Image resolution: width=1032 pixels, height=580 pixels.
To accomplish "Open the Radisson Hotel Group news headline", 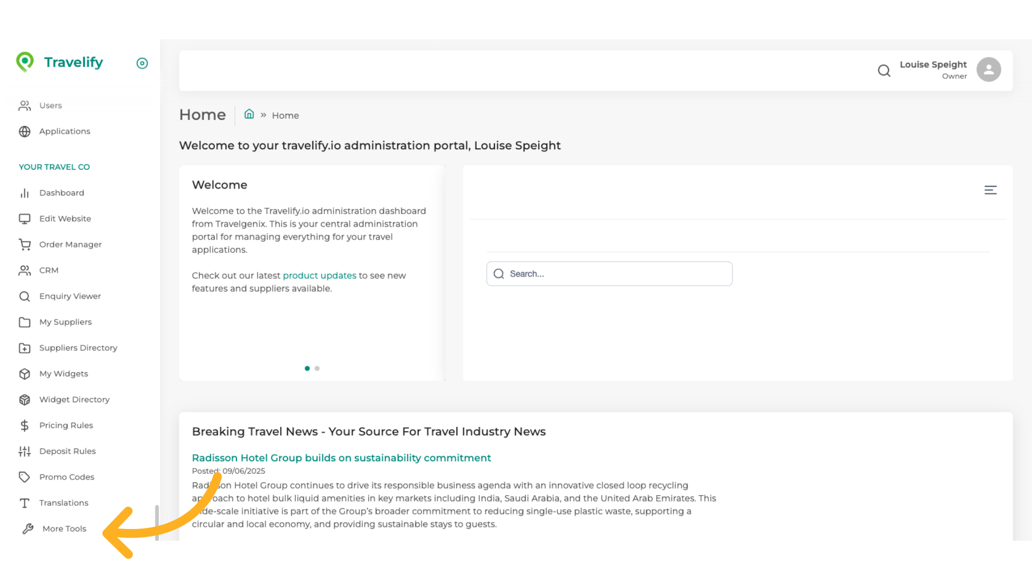I will tap(341, 458).
